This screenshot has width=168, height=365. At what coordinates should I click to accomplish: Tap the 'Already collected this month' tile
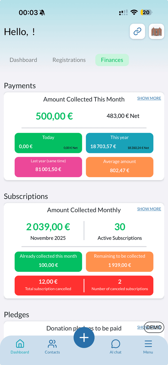(48, 261)
